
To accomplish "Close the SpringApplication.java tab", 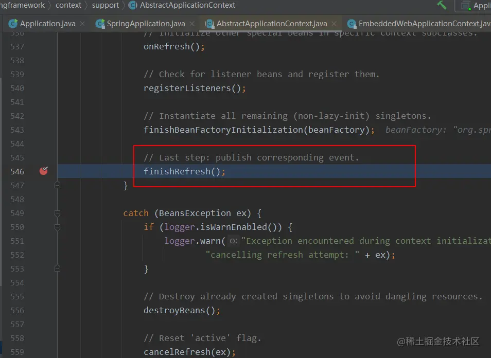I will pos(192,24).
